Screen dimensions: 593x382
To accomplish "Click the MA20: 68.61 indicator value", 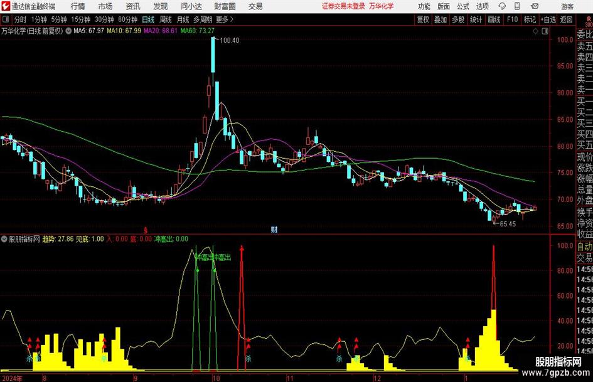I will 161,31.
